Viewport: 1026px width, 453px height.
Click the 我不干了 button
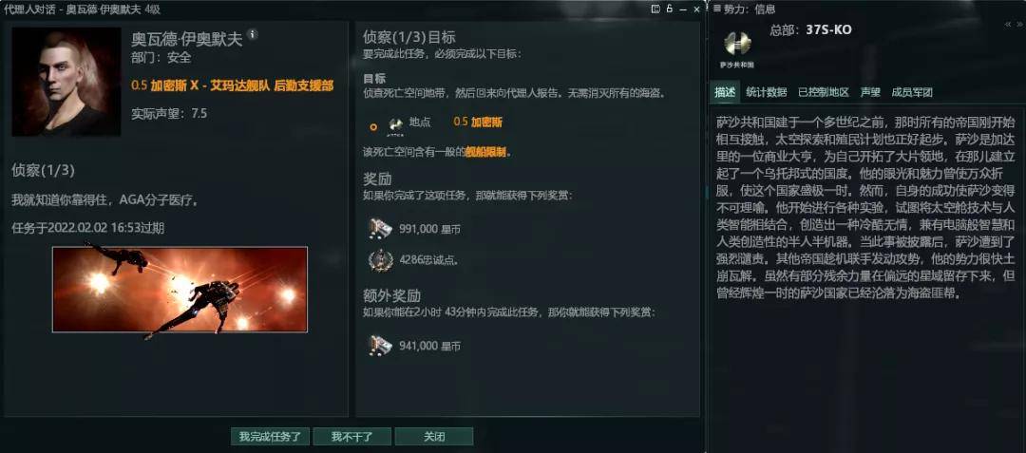pyautogui.click(x=352, y=437)
